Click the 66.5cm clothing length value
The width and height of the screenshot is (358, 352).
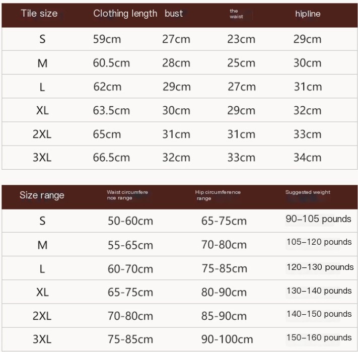(111, 158)
